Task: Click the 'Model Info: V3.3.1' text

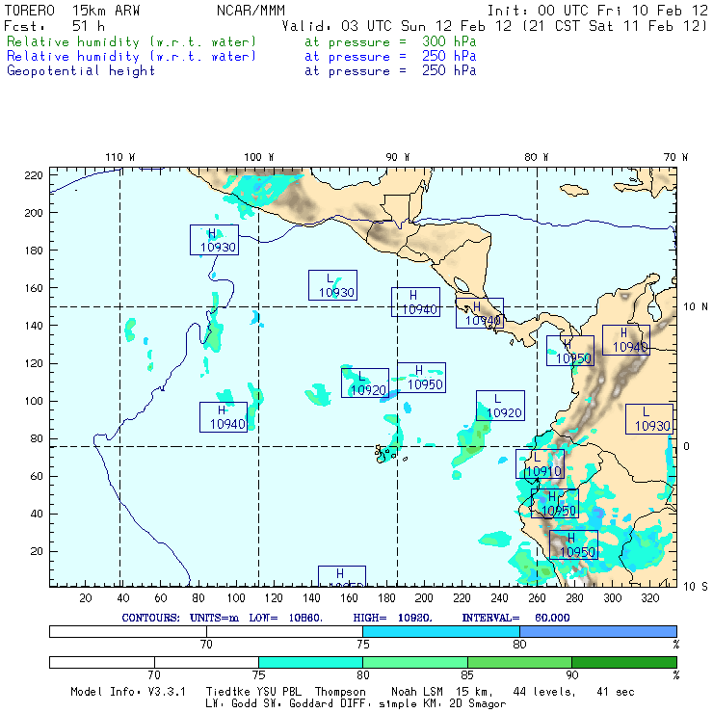Action: pos(128,692)
